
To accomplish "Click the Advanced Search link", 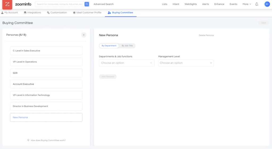I will pyautogui.click(x=104, y=4).
